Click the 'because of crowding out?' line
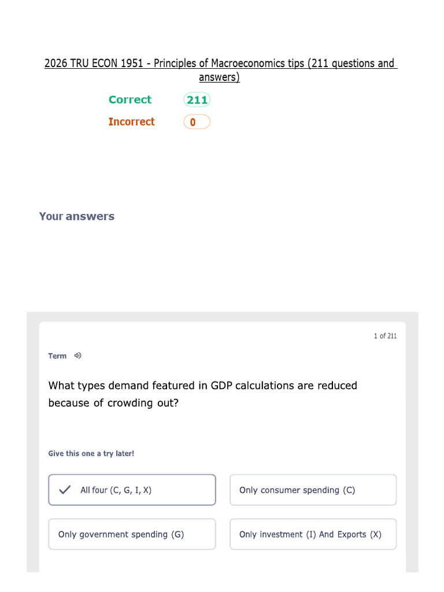This screenshot has height=592, width=444. pyautogui.click(x=113, y=403)
